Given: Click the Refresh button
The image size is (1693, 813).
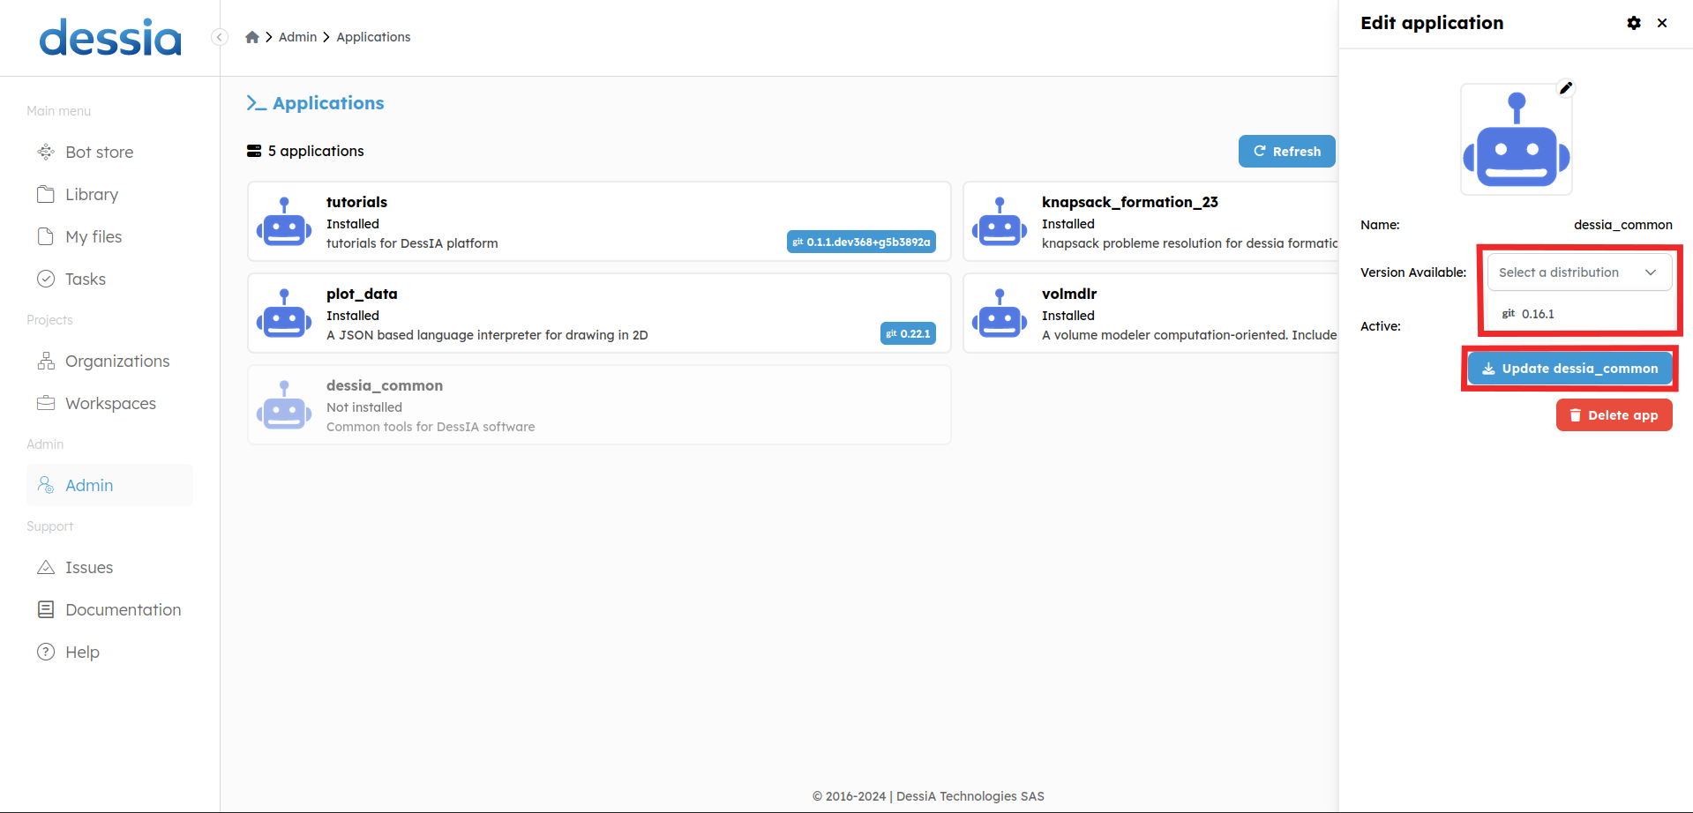Looking at the screenshot, I should click(1287, 152).
